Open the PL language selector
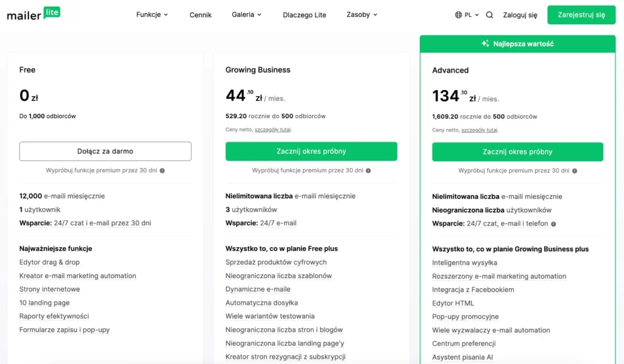 (x=467, y=15)
